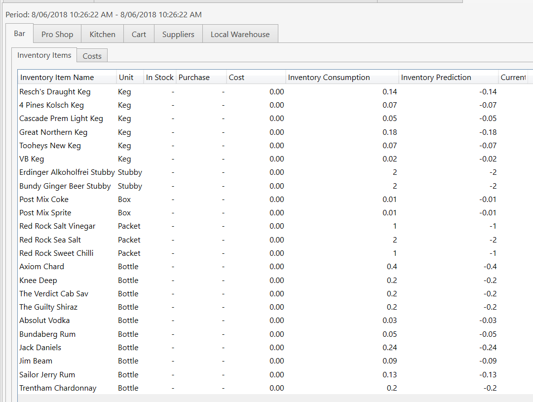Switch to the Pro Shop tab

pyautogui.click(x=57, y=34)
